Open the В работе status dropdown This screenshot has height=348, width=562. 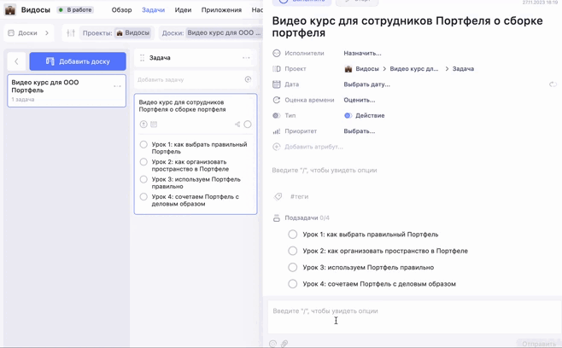(75, 10)
